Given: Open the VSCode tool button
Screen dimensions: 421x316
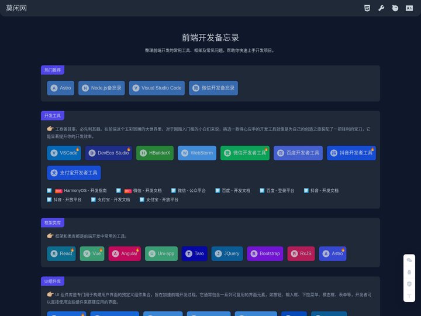Looking at the screenshot, I should 64,153.
